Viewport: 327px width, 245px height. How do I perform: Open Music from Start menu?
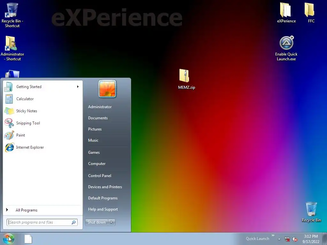(93, 140)
